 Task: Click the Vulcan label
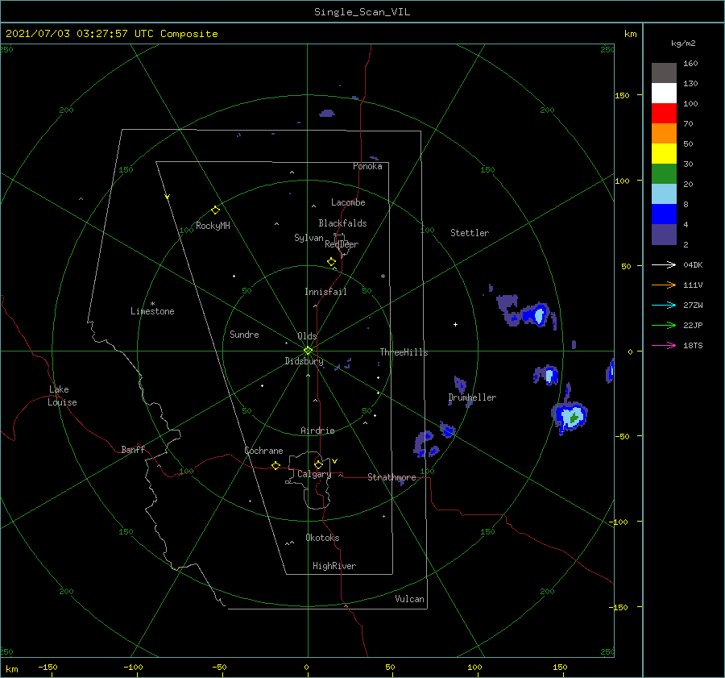[x=409, y=599]
